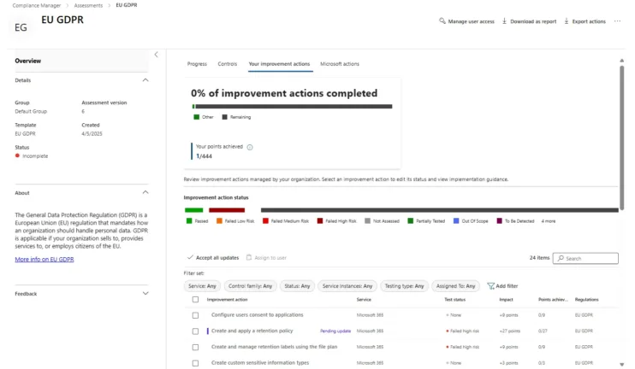
Task: Click the Accept all updates checkmark icon
Action: click(190, 257)
